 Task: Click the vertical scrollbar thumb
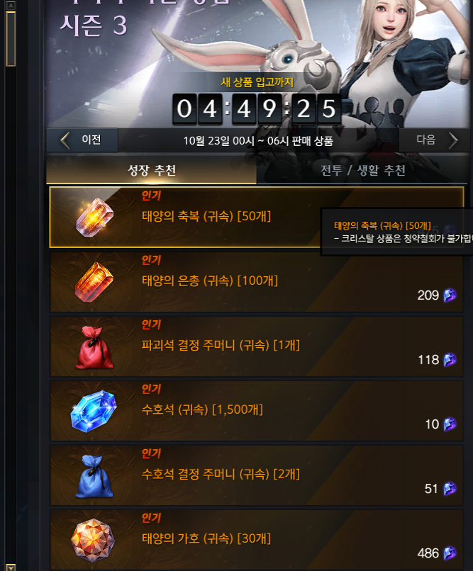coord(11,38)
